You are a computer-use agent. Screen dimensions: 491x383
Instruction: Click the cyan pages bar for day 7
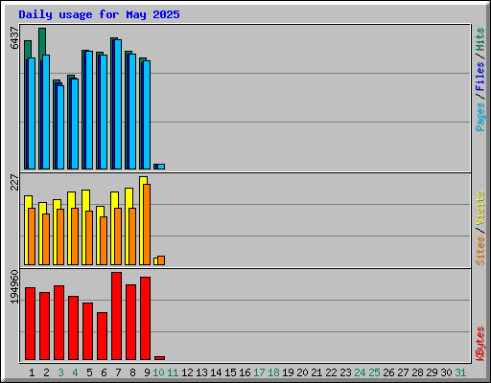[118, 104]
